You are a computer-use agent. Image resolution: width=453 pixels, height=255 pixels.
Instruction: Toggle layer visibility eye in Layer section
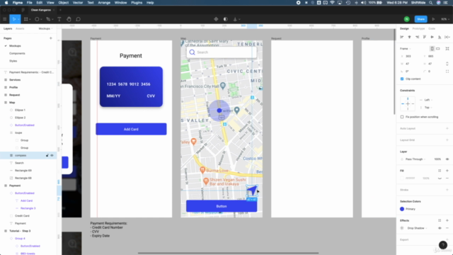pyautogui.click(x=447, y=159)
